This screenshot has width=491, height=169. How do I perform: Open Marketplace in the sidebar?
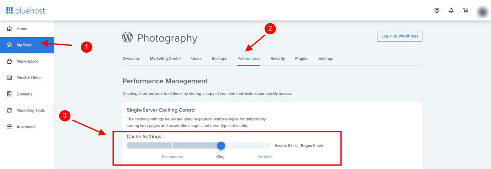[x=27, y=61]
